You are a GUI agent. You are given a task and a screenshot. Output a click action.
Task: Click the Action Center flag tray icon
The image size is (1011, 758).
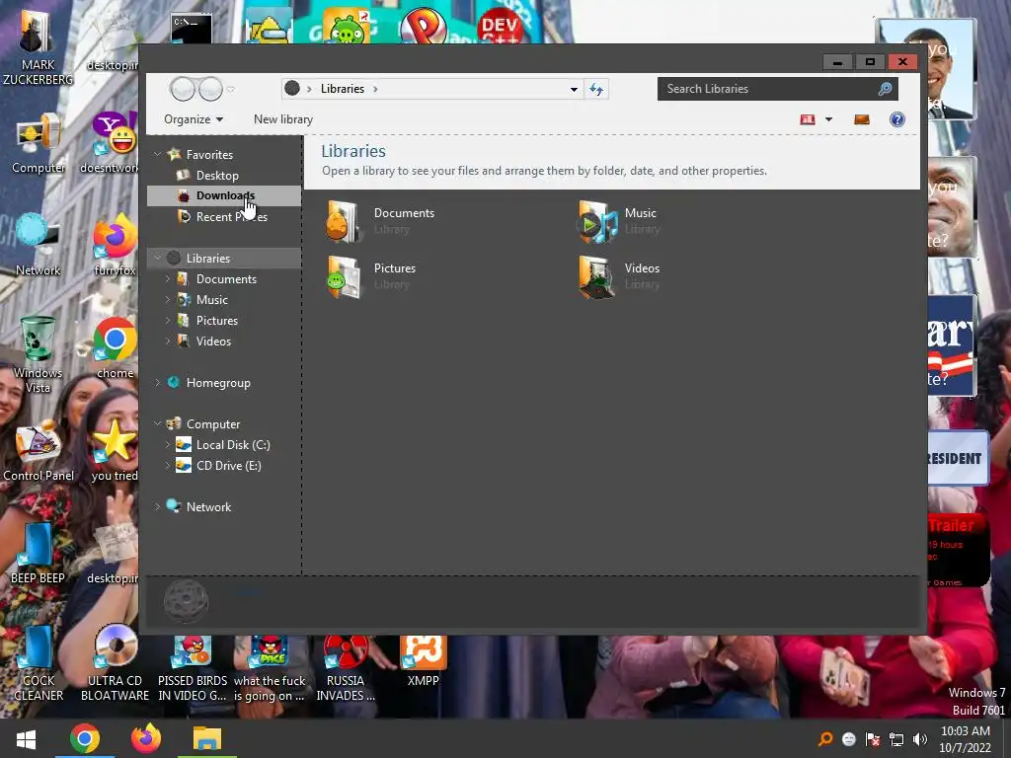873,739
